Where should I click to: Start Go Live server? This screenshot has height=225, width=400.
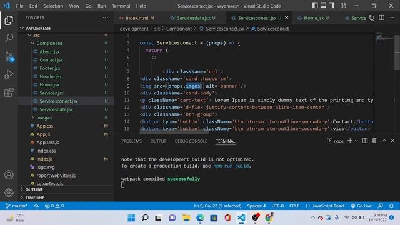point(361,206)
